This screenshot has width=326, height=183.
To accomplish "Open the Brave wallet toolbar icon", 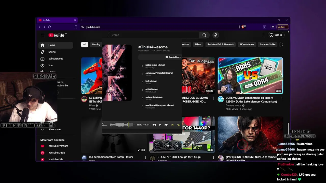I will pyautogui.click(x=264, y=27).
